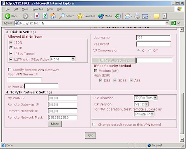
Task: Open the Help menu
Action: tap(60, 9)
